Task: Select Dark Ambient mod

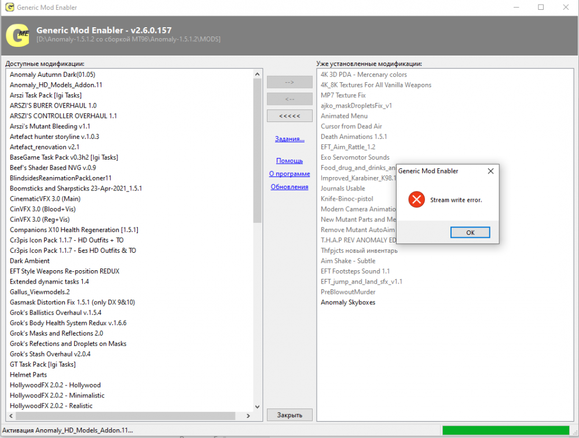Action: (30, 260)
